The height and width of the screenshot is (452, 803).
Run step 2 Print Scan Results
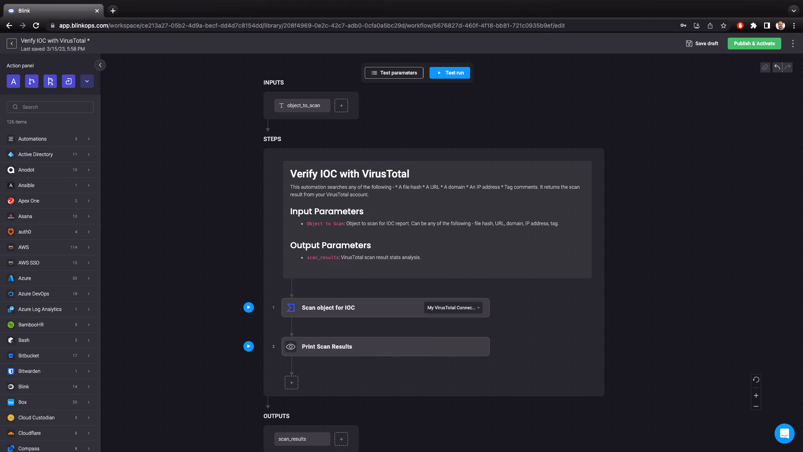point(248,347)
